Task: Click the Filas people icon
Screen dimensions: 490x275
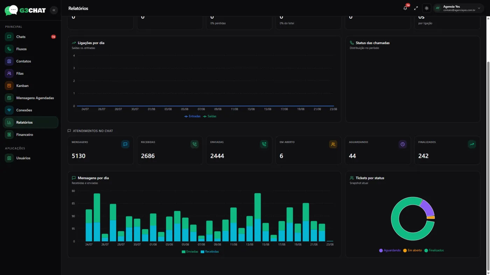Action: click(x=9, y=73)
